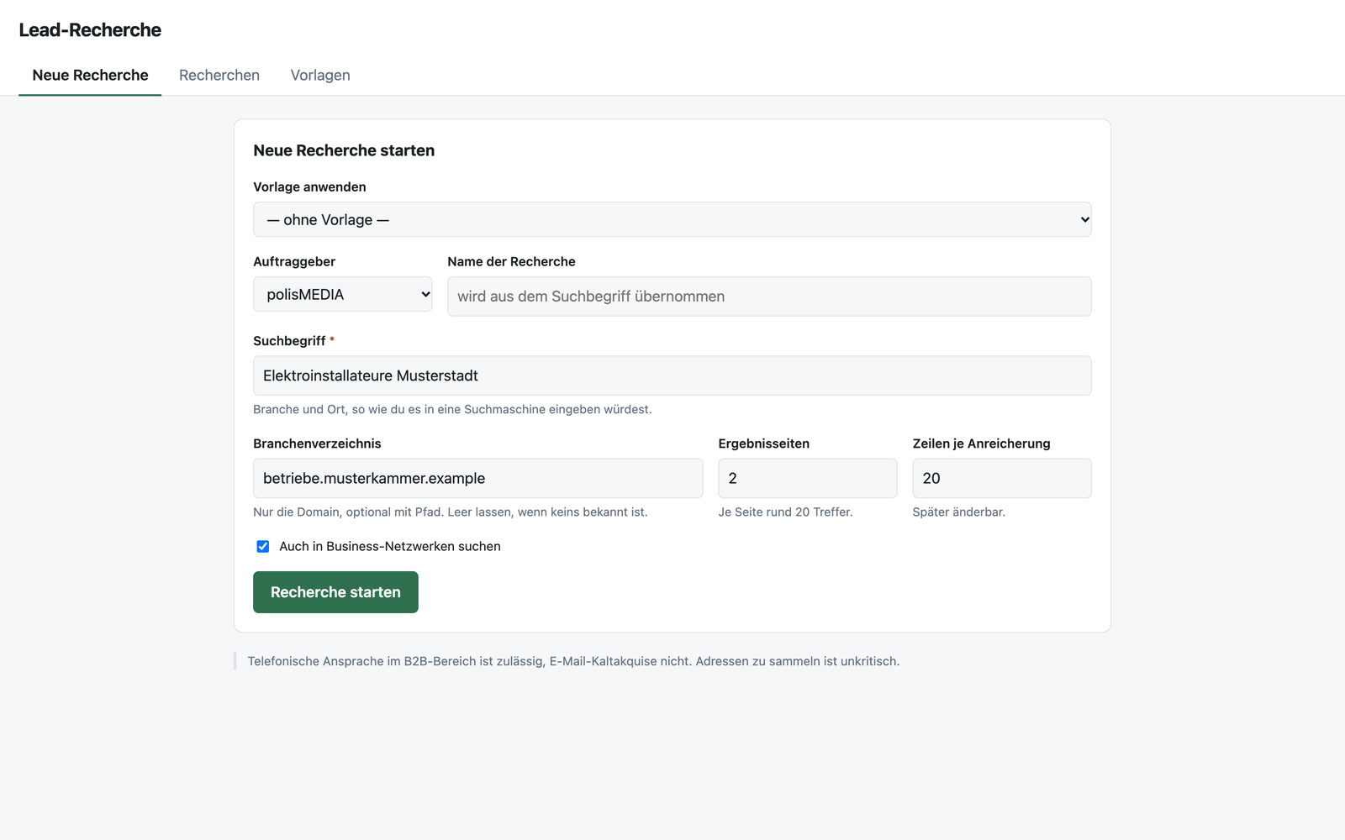Focus the Ergebnisseiten number field
1345x840 pixels.
pyautogui.click(x=808, y=478)
